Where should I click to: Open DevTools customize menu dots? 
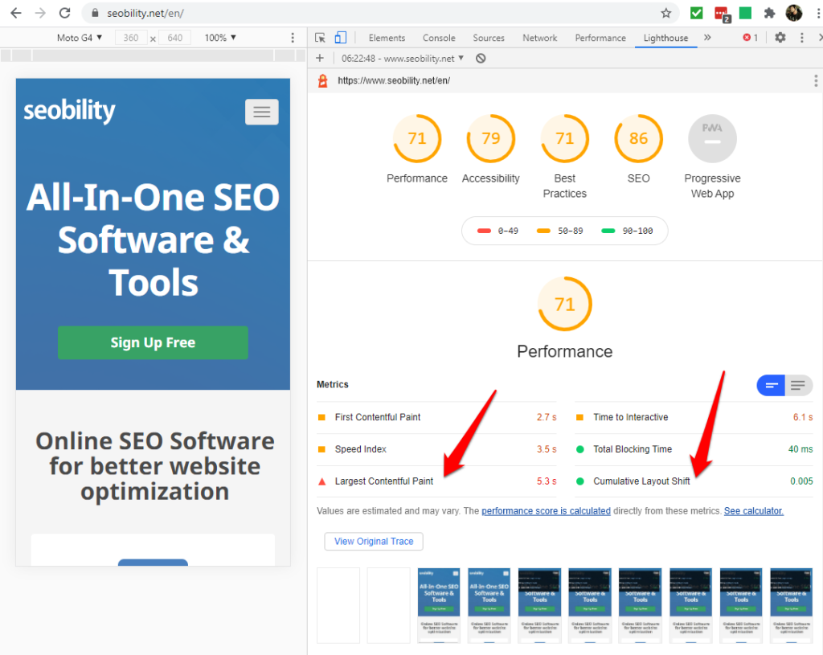[x=801, y=38]
